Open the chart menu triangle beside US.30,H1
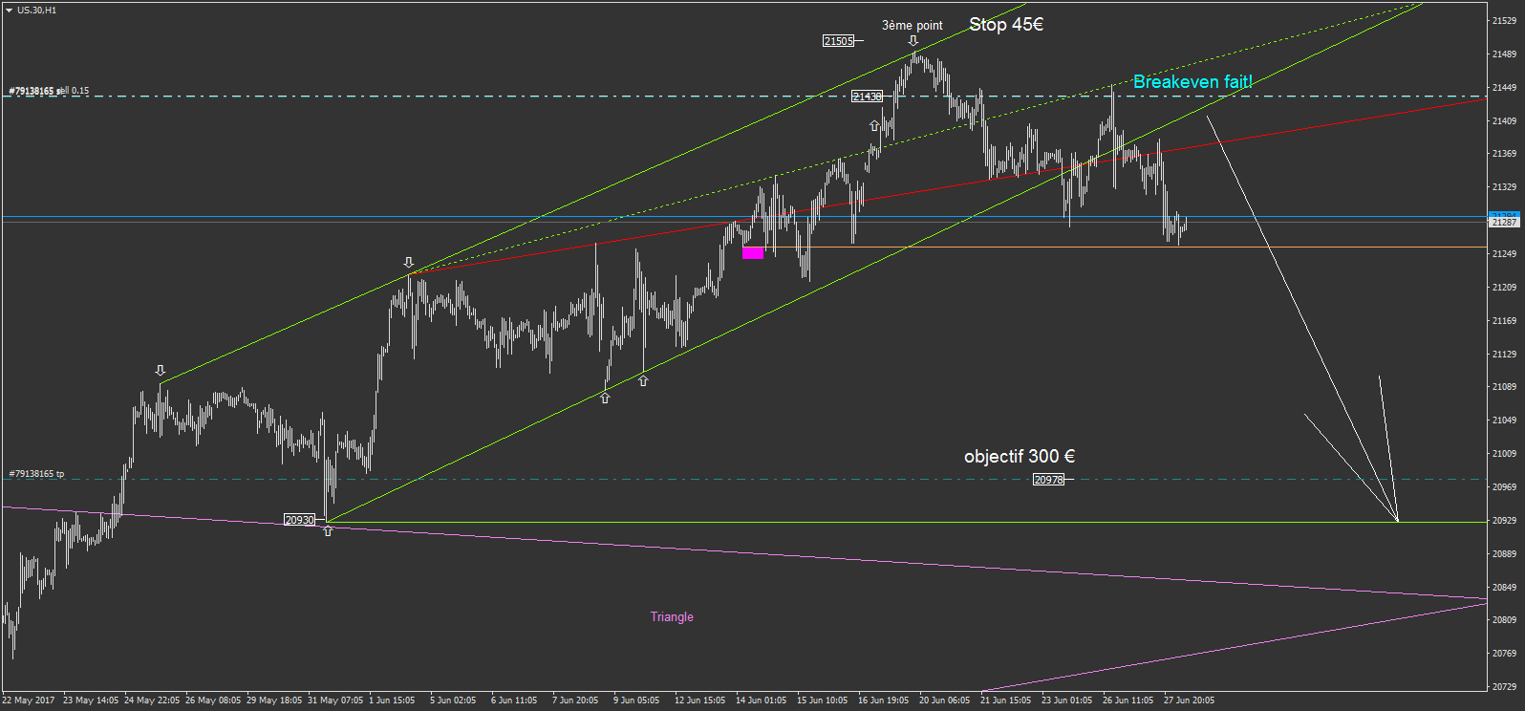1525x711 pixels. click(9, 11)
